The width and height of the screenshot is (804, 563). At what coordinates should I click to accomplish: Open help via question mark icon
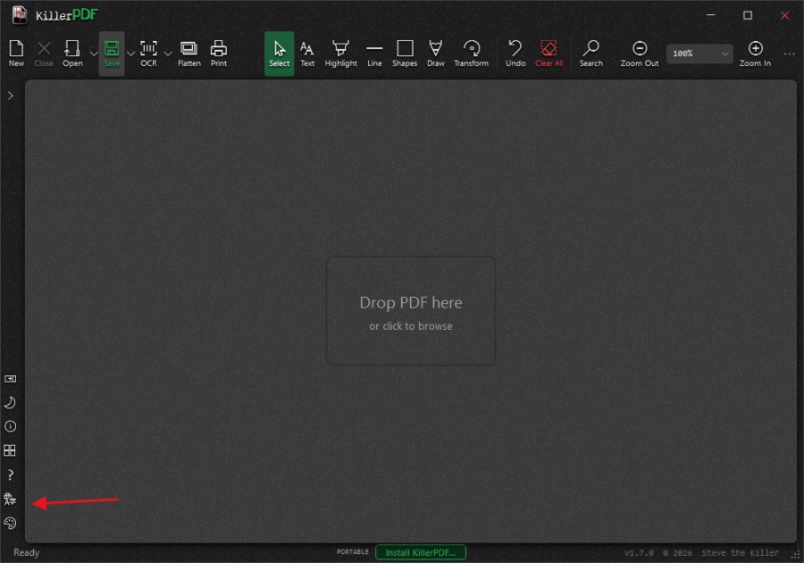10,475
